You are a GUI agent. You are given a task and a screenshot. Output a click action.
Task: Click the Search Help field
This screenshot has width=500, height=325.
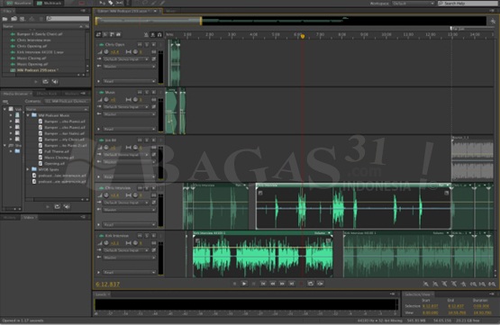click(x=468, y=4)
